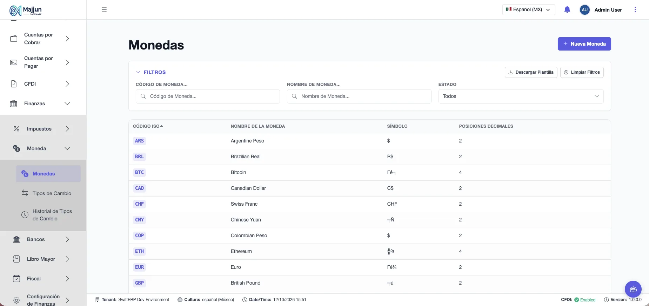Click the Cuentas por Pagar card icon
Screen dimensions: 649x306
[14, 62]
